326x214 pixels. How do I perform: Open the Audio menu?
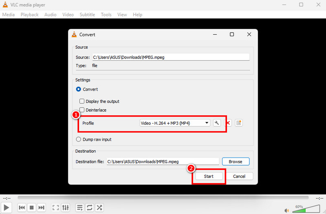click(50, 15)
